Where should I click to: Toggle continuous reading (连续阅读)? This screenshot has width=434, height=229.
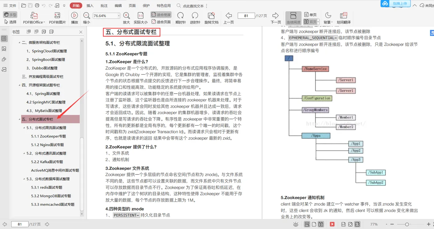pyautogui.click(x=293, y=18)
